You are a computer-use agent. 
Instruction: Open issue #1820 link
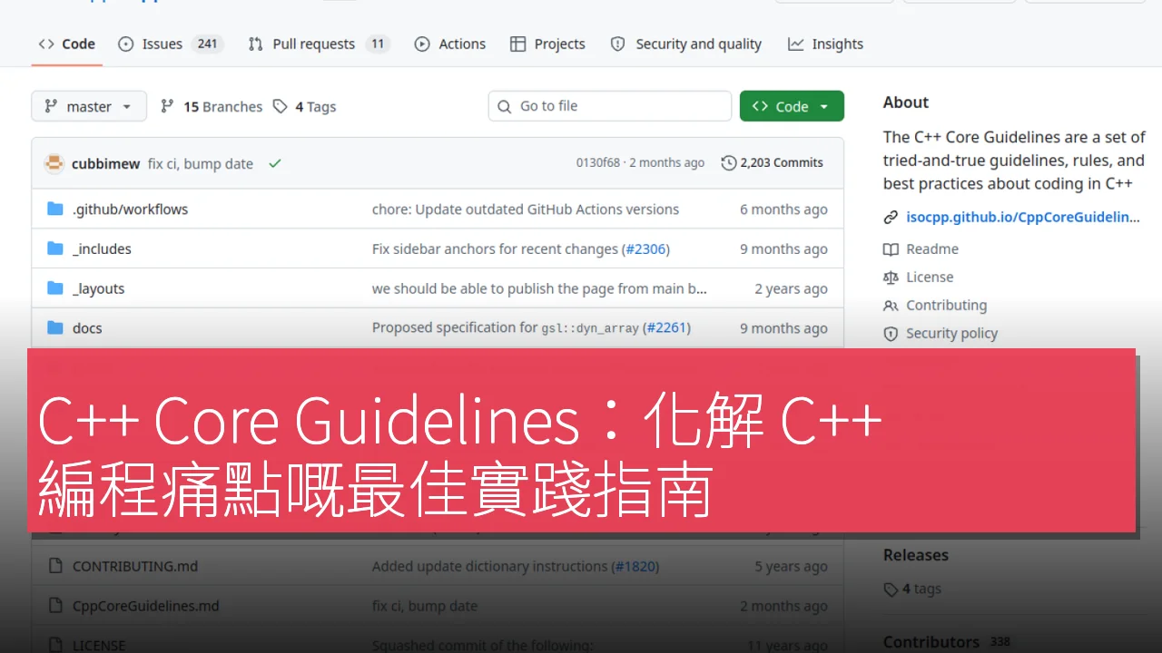click(x=635, y=566)
